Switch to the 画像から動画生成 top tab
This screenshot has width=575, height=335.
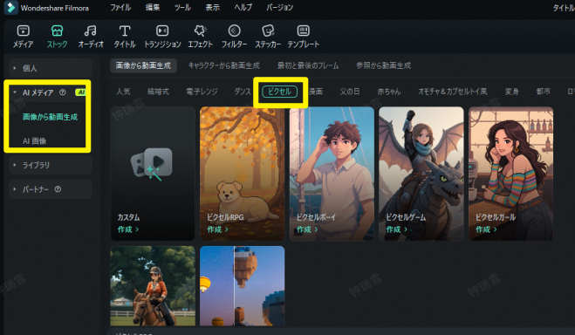click(x=143, y=65)
